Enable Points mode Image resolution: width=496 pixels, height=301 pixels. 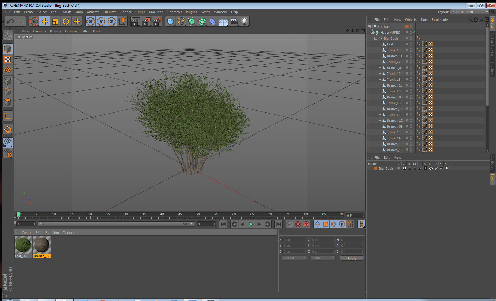click(x=8, y=81)
